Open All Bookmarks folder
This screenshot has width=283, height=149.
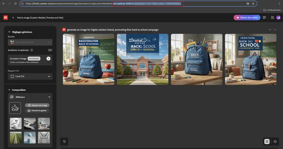[x=272, y=10]
